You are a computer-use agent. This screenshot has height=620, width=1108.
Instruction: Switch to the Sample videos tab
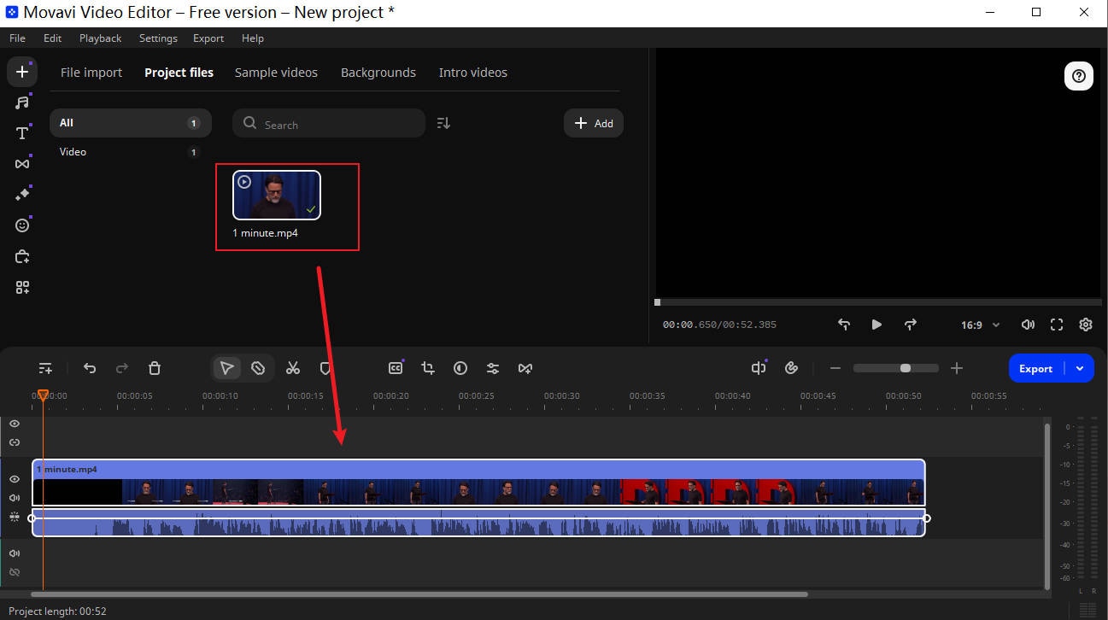276,73
